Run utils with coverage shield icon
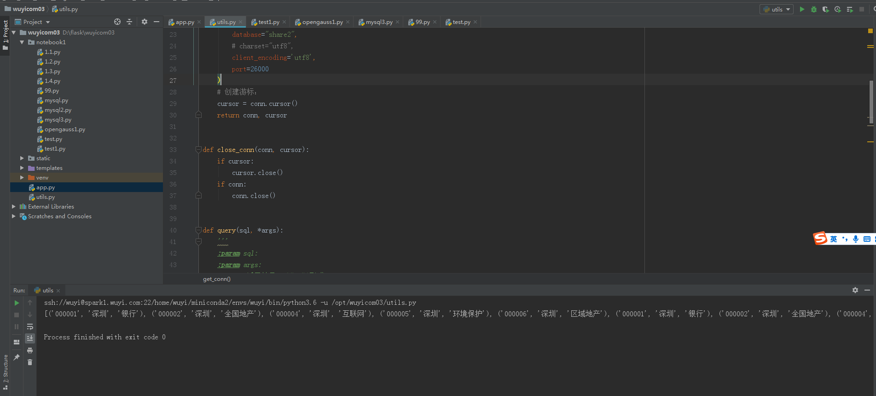 pyautogui.click(x=826, y=9)
